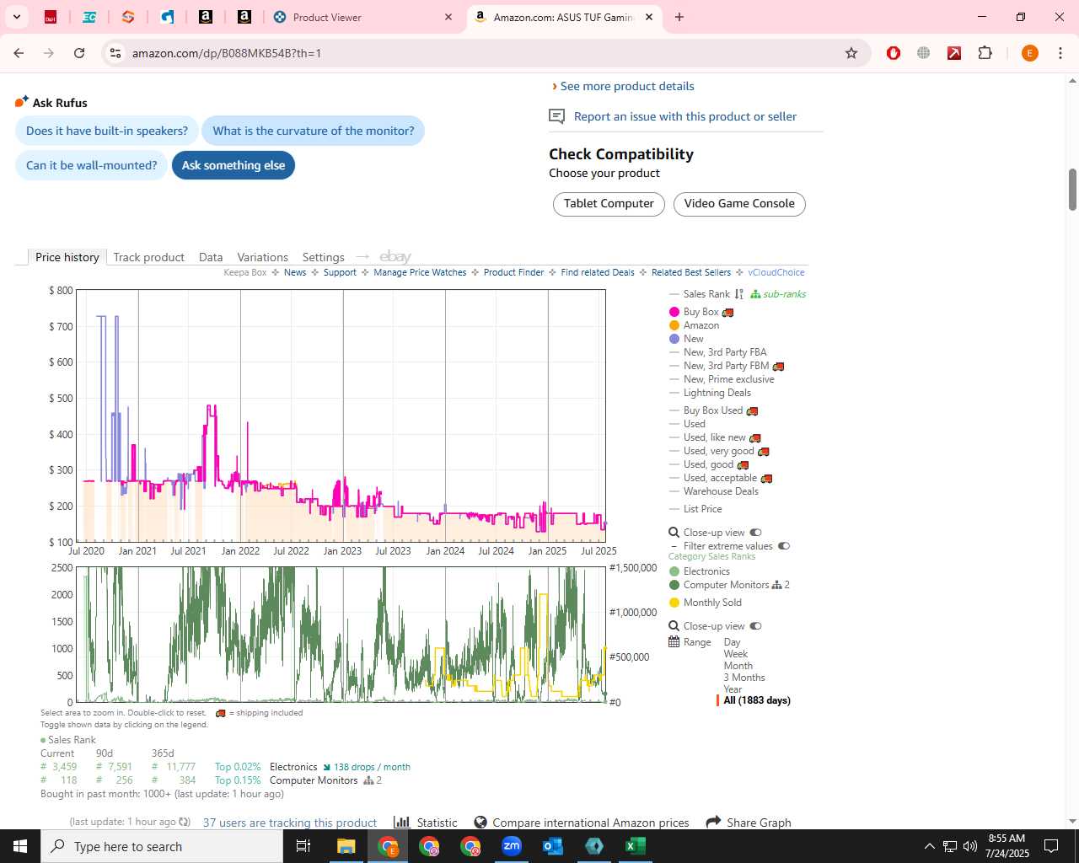
Task: Select Tablet Computer compatibility option
Action: point(609,204)
